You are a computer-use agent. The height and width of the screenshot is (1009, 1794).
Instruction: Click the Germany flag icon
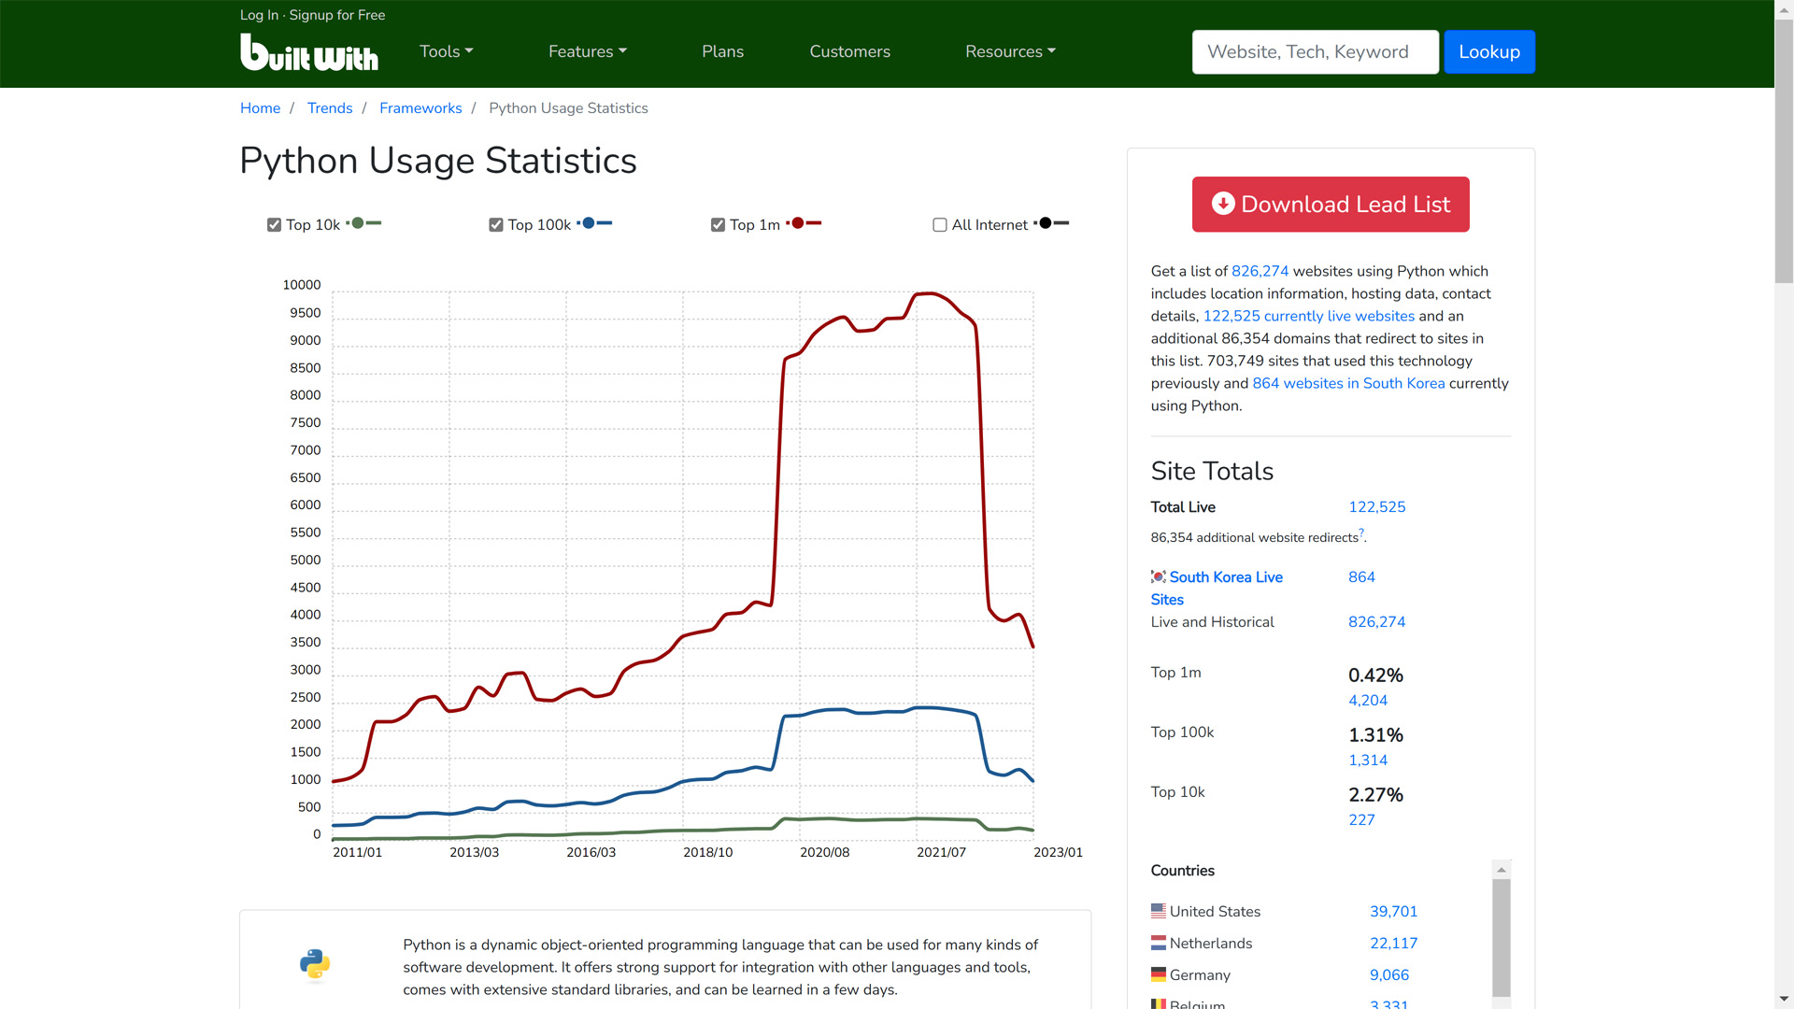1159,974
